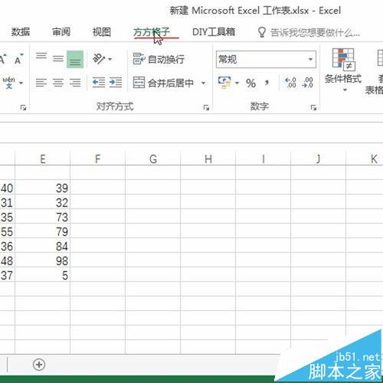Screen dimensions: 383x383
Task: Apply percent style
Action: coord(250,83)
